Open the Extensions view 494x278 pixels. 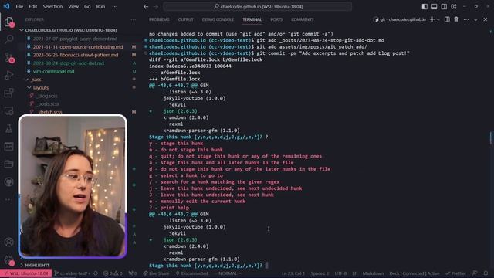pos(8,93)
